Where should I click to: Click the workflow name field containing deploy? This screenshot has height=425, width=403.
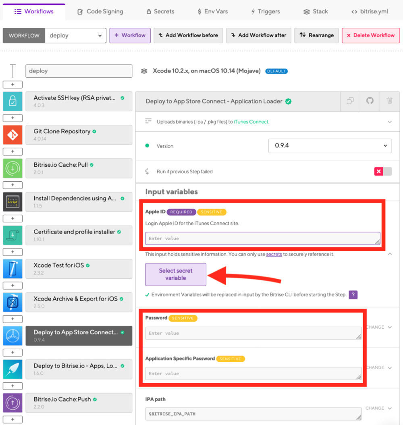(79, 71)
